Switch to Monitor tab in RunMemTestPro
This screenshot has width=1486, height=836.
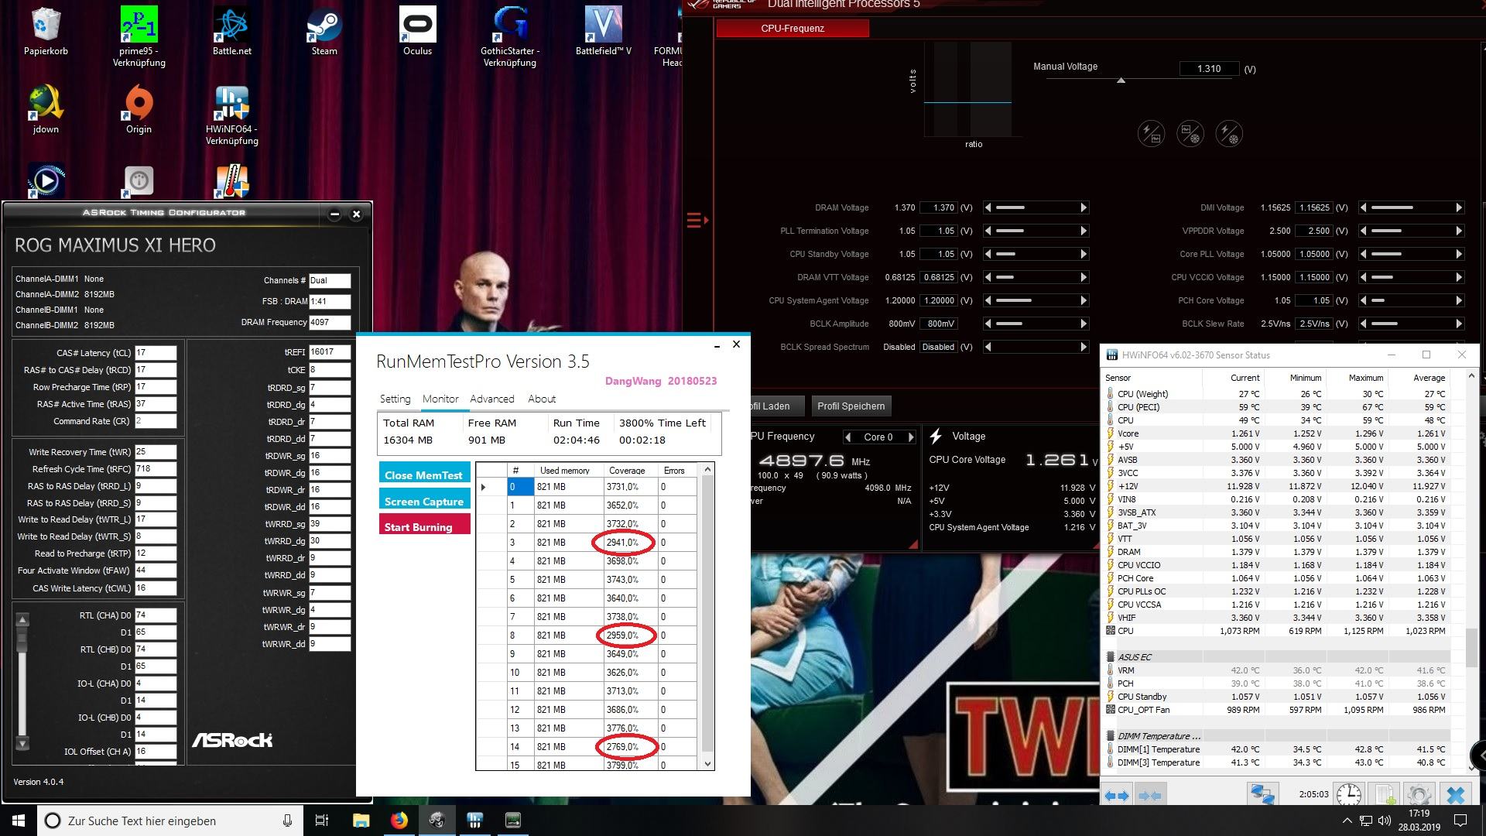(440, 399)
